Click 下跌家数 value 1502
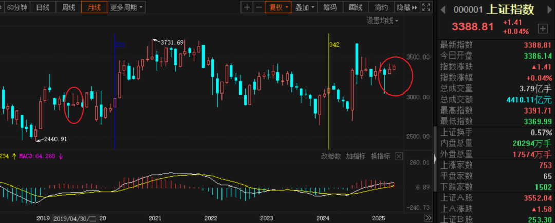Image resolution: width=555 pixels, height=223 pixels. [544, 187]
